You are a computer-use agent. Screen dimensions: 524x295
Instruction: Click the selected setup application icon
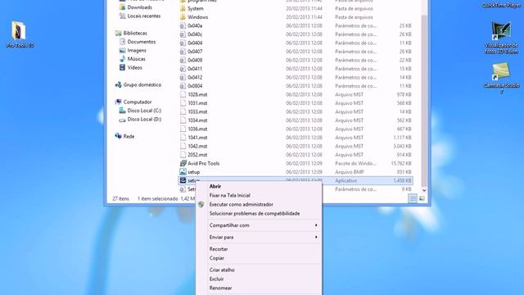[x=183, y=180]
